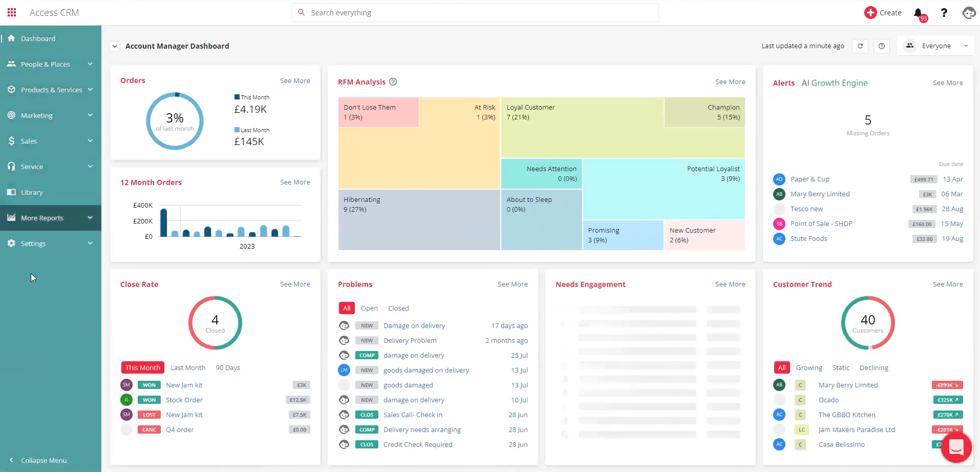Click inside the Search everything field

[x=474, y=12]
